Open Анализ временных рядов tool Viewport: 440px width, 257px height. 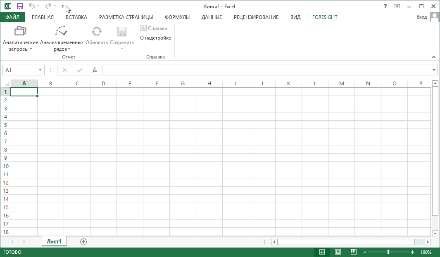(x=62, y=39)
